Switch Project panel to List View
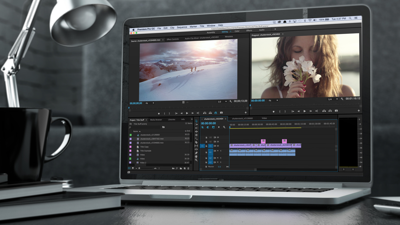The image size is (400, 225). click(129, 168)
